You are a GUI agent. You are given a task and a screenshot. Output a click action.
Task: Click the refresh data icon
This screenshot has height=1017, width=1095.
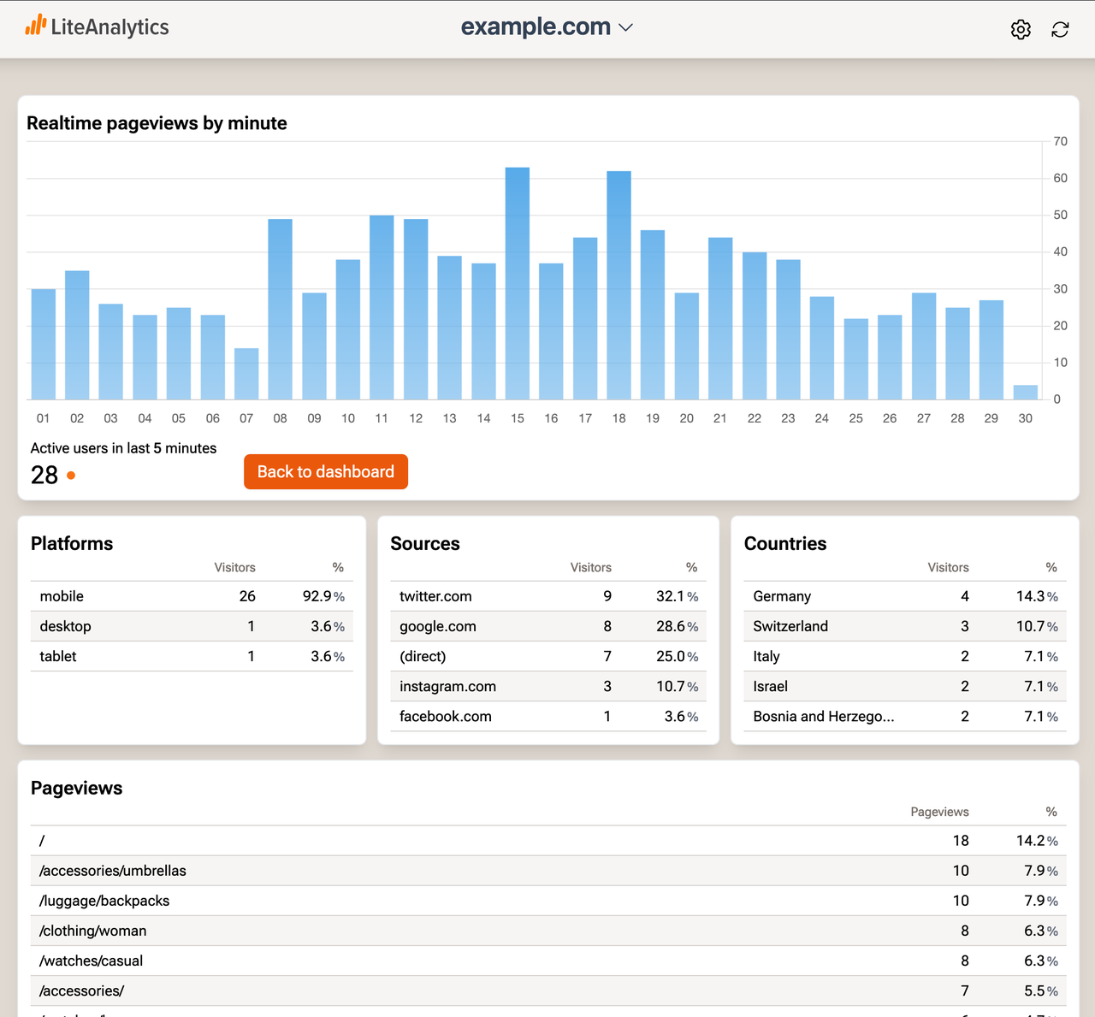tap(1060, 29)
